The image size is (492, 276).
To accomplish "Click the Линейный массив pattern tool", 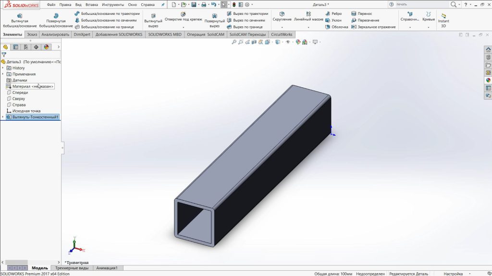I will [308, 17].
